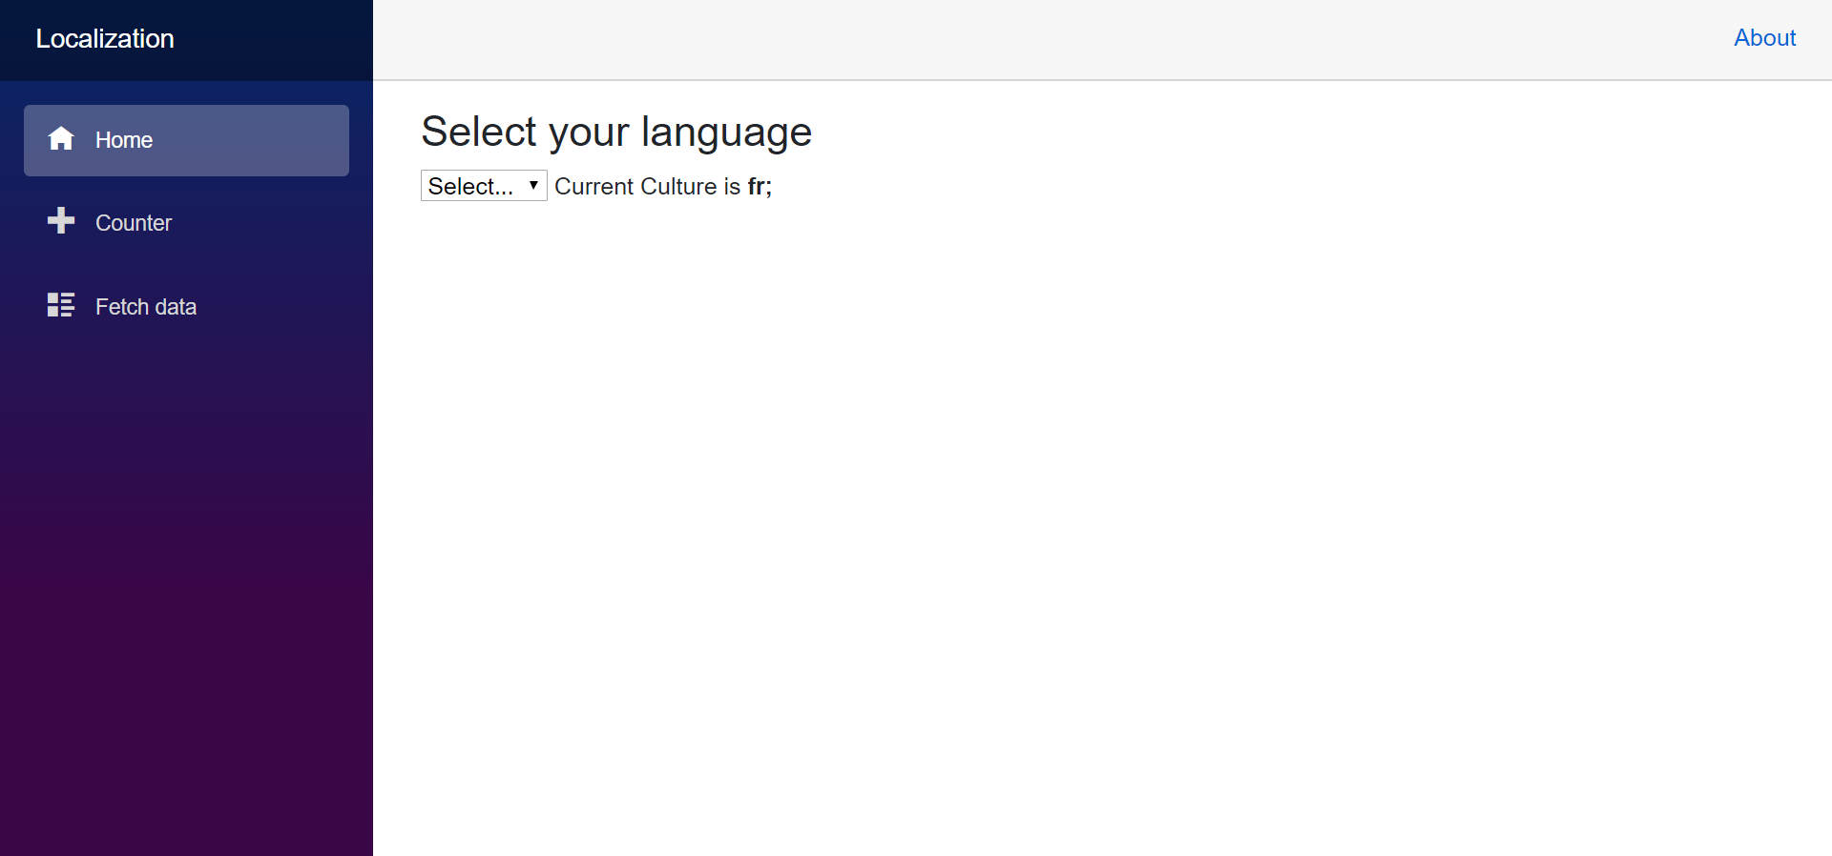Click the language dropdown arrow

[533, 185]
